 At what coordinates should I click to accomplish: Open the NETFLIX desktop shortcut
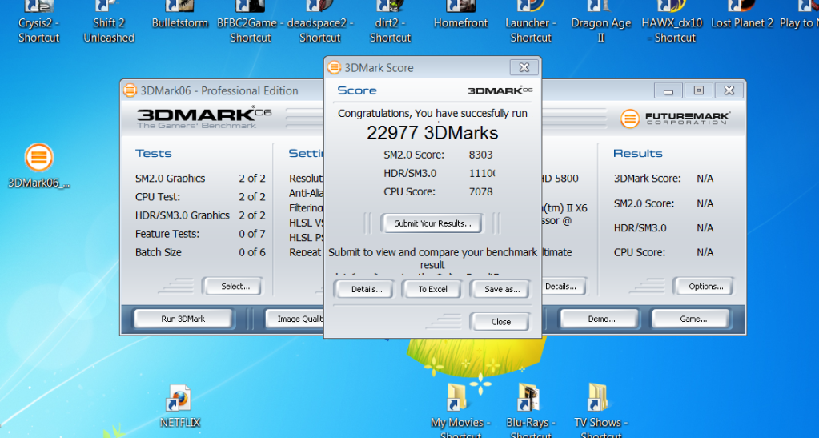coord(179,407)
